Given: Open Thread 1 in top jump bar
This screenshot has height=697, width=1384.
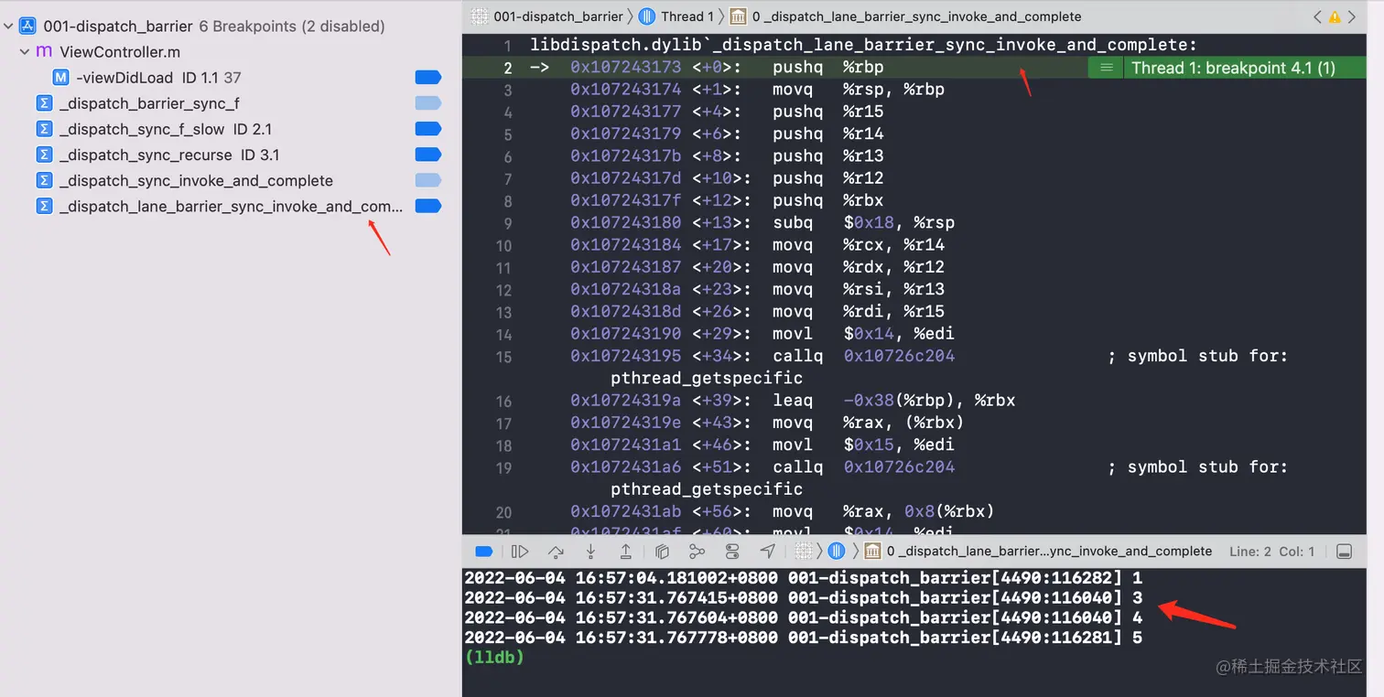Looking at the screenshot, I should tap(677, 16).
